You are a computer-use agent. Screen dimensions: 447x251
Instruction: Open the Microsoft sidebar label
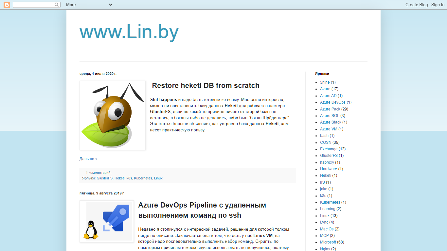(x=328, y=242)
